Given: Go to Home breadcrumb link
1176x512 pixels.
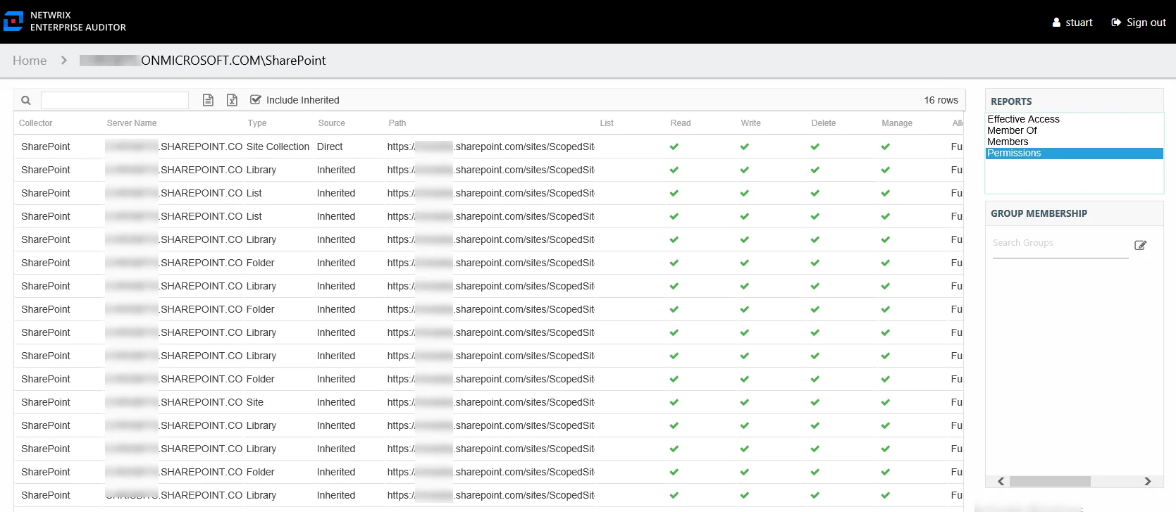Looking at the screenshot, I should click(x=30, y=61).
